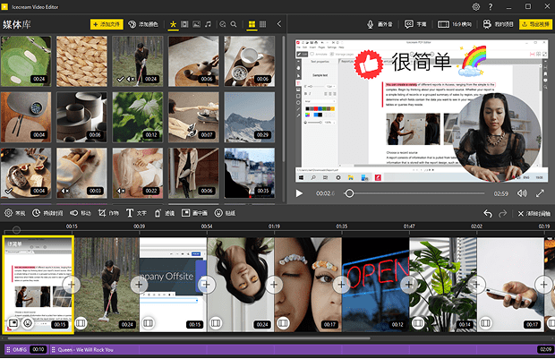The image size is (555, 359).
Task: Click trim icon on plant clip
Action: [418, 323]
